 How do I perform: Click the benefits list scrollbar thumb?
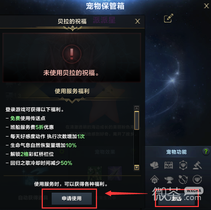pyautogui.click(x=137, y=120)
